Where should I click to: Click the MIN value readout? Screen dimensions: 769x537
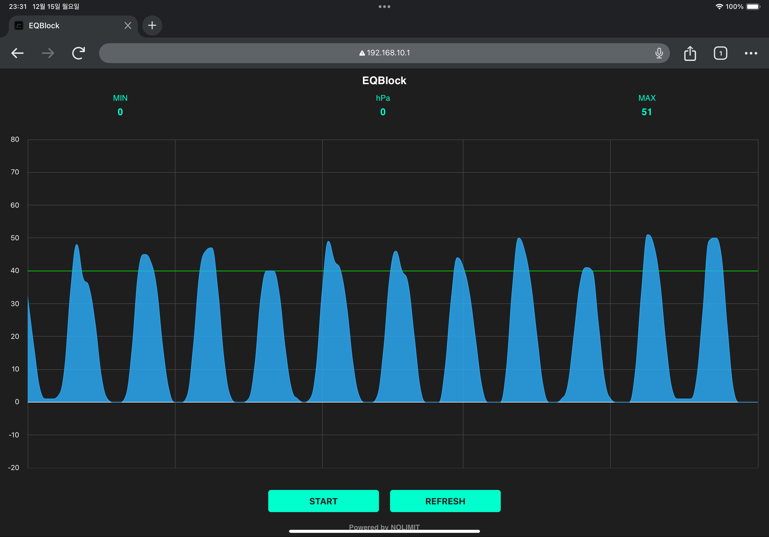(x=120, y=112)
